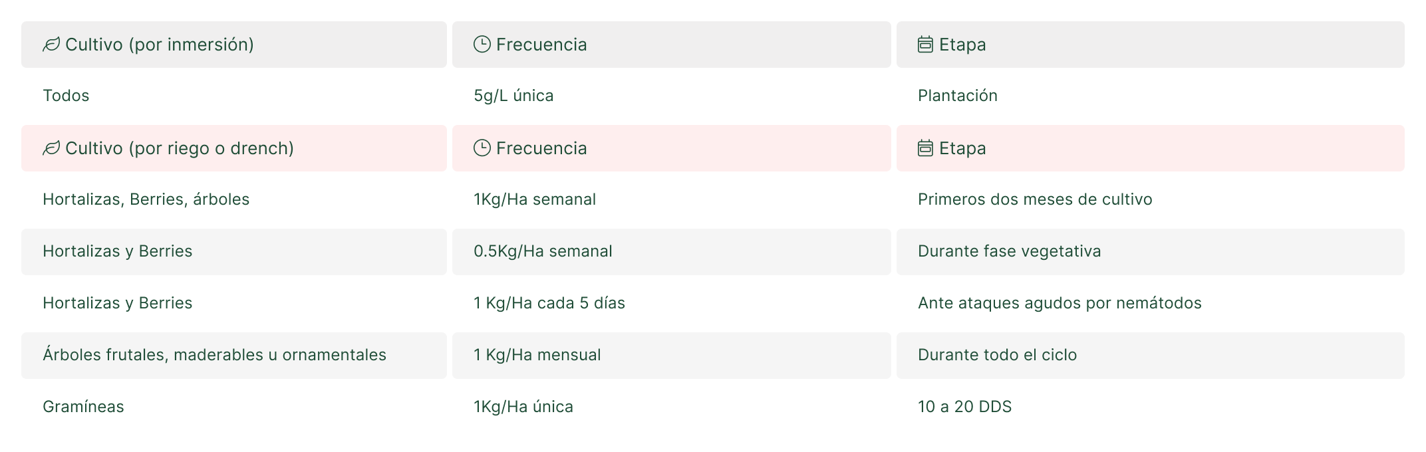Click clock icon in pink Frecuencia header

[482, 148]
